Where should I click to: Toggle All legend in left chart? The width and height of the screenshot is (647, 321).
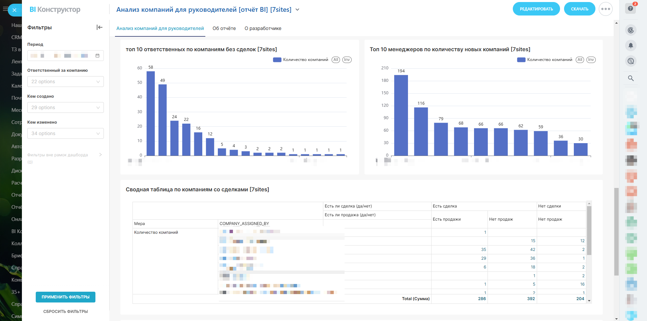click(x=335, y=60)
